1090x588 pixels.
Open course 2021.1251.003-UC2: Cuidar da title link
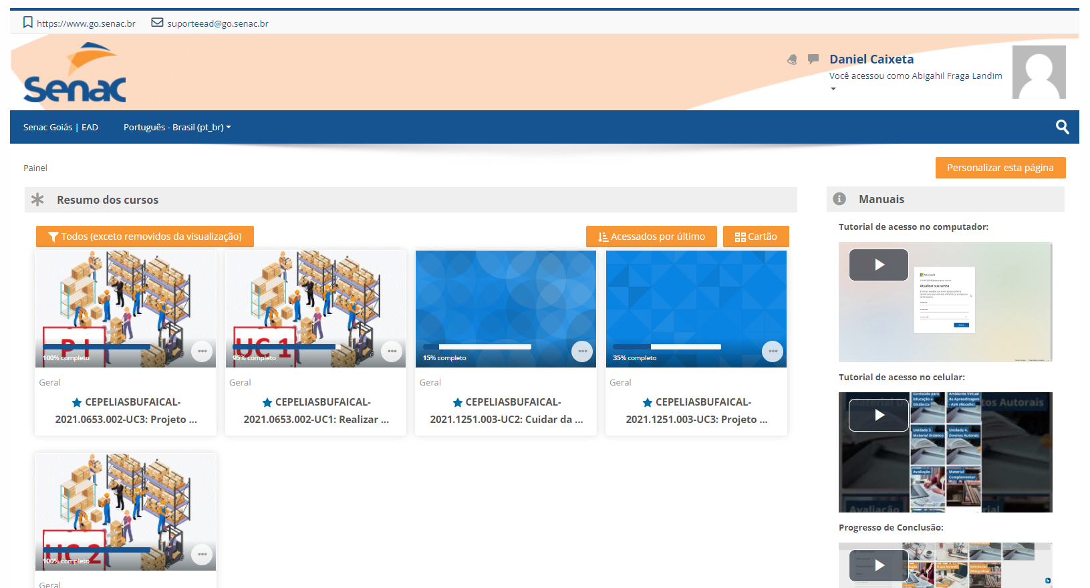click(507, 411)
